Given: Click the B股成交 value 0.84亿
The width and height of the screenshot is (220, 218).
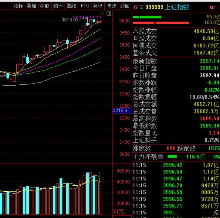Looking at the screenshot, I should (211, 38).
